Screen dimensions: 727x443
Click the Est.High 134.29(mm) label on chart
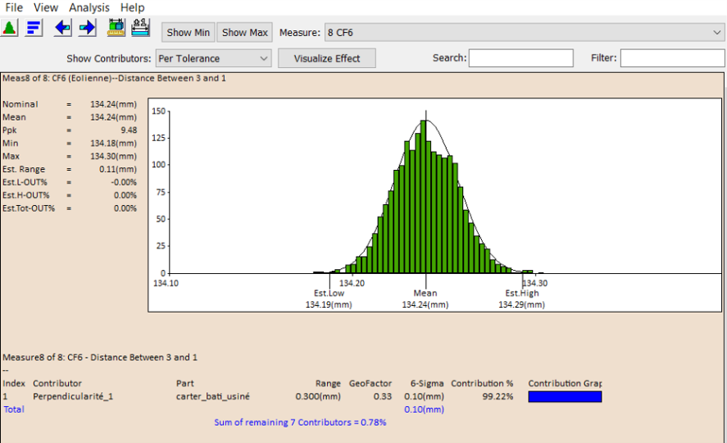tap(521, 299)
